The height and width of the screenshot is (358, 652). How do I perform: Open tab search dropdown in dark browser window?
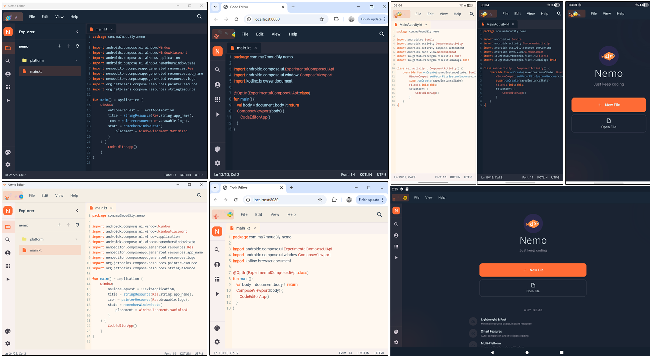(x=215, y=7)
